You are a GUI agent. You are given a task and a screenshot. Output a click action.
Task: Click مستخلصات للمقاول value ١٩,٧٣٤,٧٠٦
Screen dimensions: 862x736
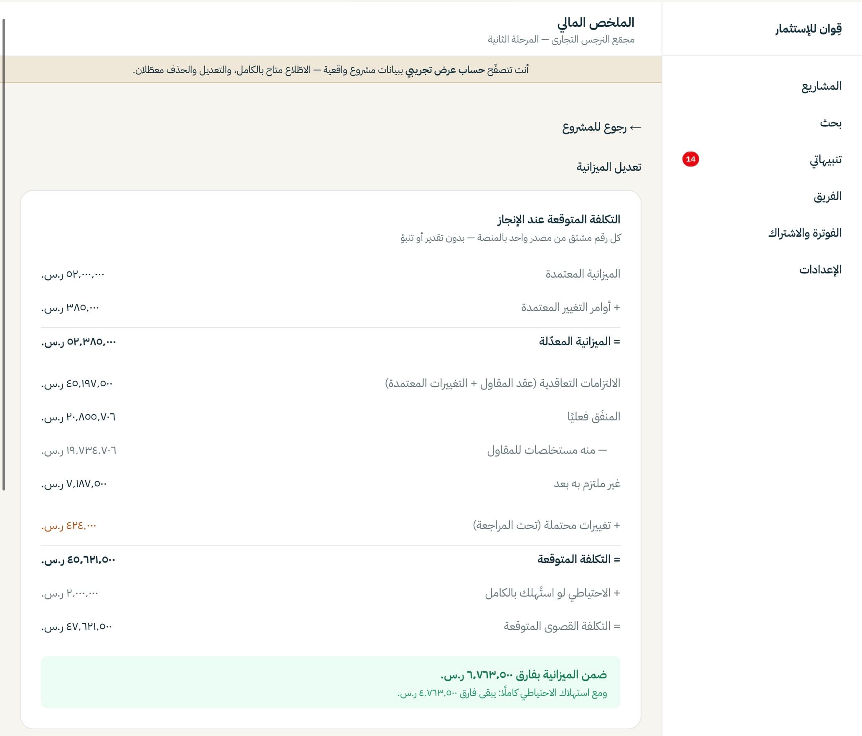point(79,450)
